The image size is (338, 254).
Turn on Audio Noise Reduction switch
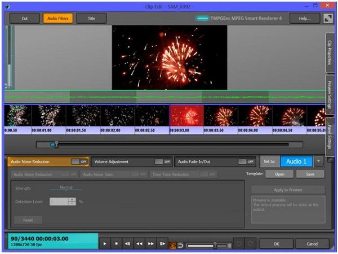79,162
